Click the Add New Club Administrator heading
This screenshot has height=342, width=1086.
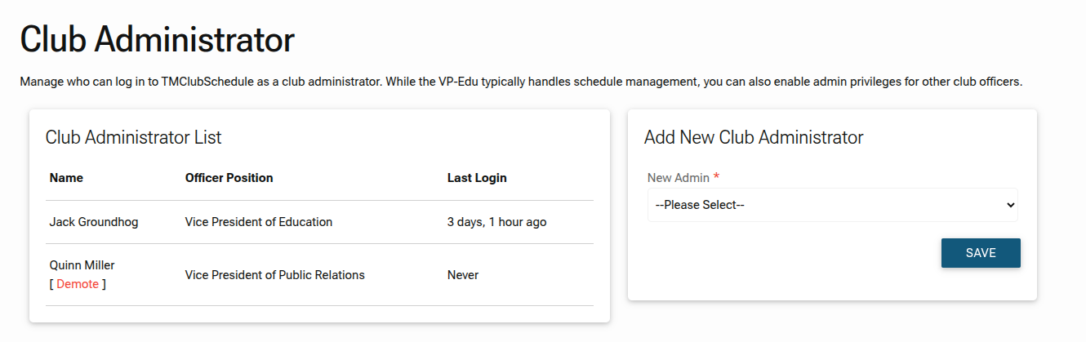pyautogui.click(x=753, y=137)
